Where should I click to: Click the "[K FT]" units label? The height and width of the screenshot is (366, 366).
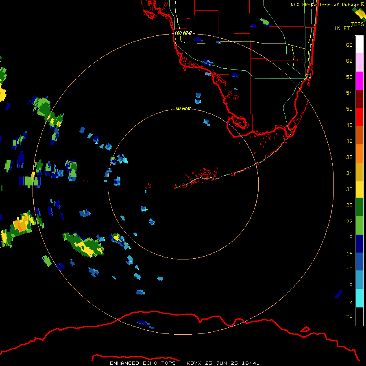[x=344, y=28]
